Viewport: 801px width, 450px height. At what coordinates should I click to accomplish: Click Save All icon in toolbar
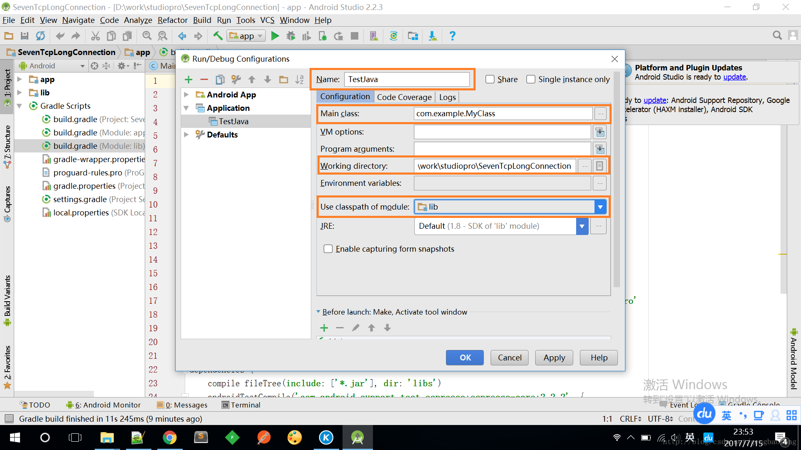pos(25,36)
